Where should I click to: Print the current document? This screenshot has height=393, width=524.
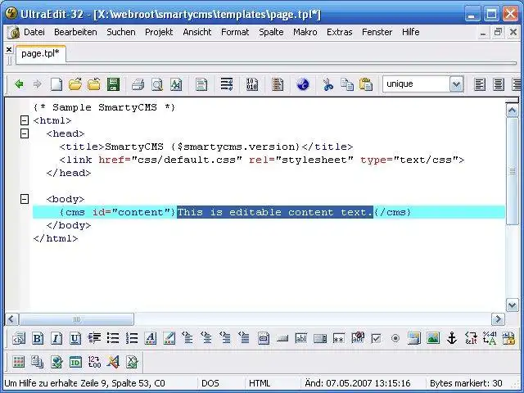pyautogui.click(x=138, y=84)
